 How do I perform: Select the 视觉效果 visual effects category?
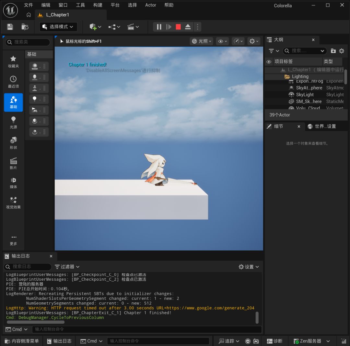click(x=13, y=203)
